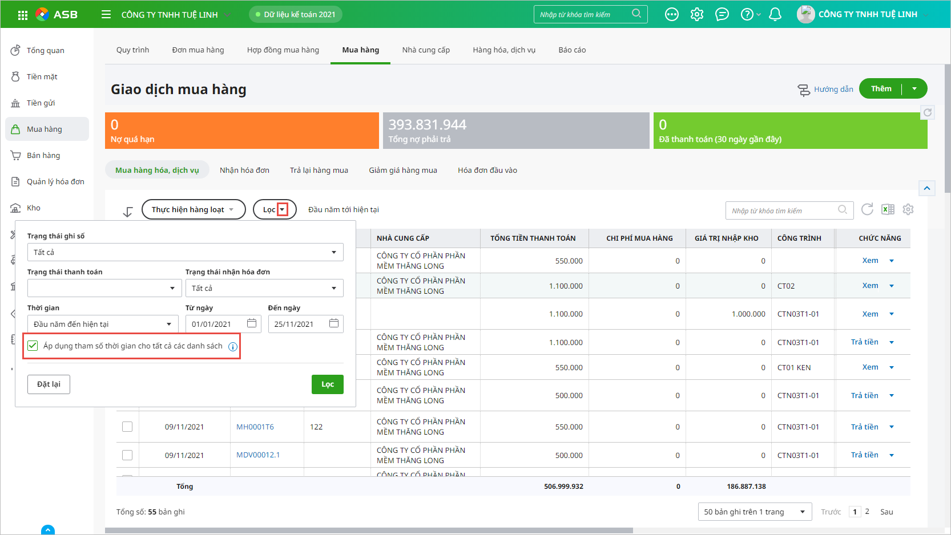The height and width of the screenshot is (535, 951).
Task: Open the calendar picker for Từ ngày
Action: 252,323
